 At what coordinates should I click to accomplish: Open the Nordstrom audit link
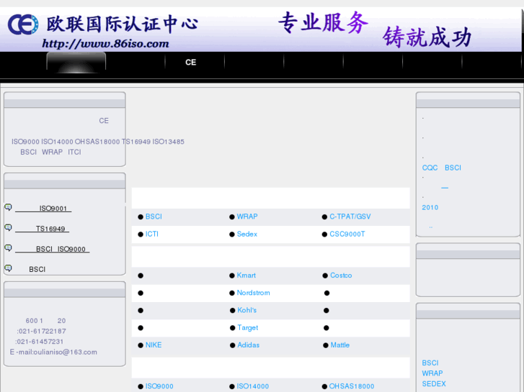[x=253, y=293]
